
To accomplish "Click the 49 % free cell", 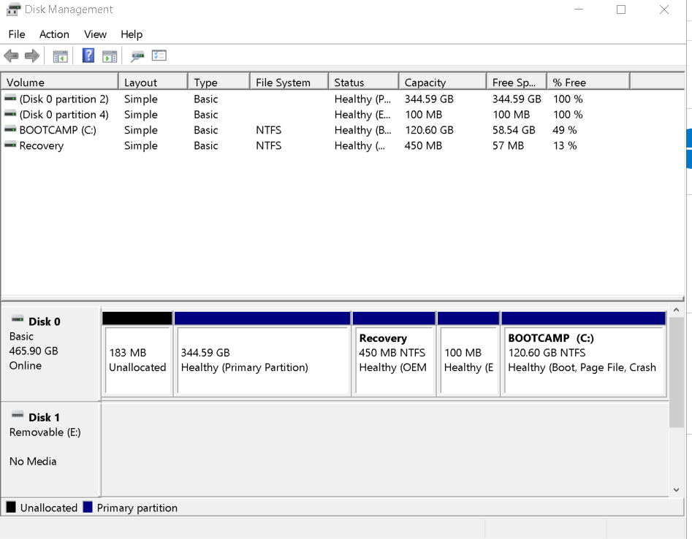I will [x=565, y=130].
